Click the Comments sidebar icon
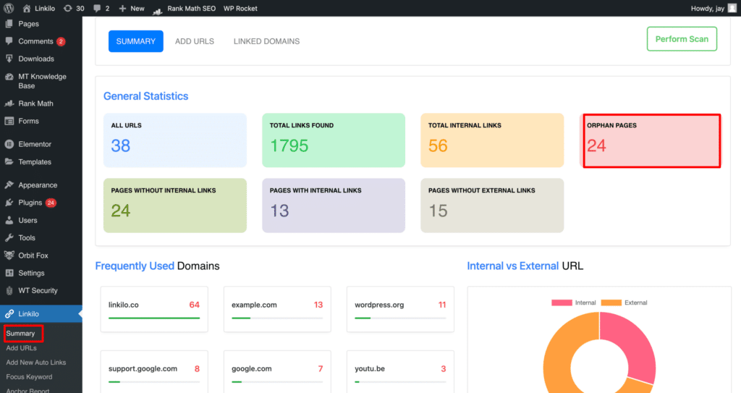The image size is (741, 393). (9, 41)
